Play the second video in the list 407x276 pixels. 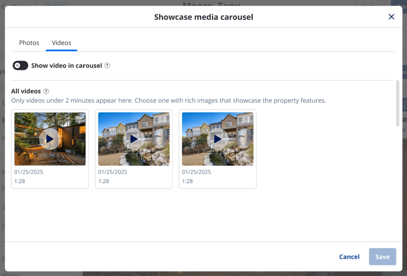tap(134, 139)
